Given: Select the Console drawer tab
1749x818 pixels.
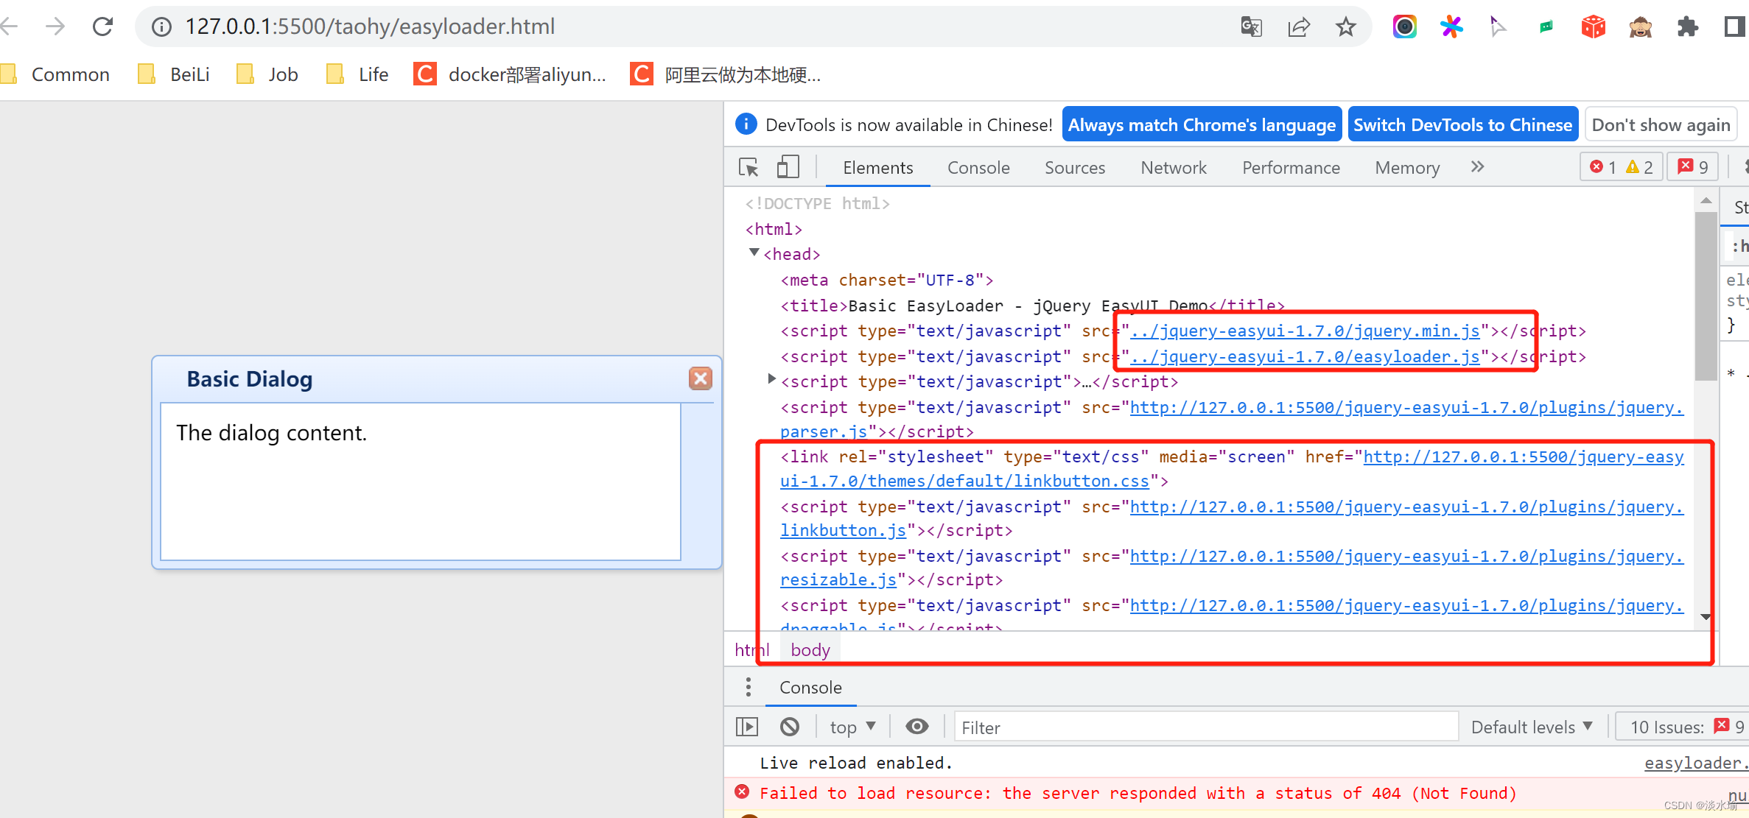Looking at the screenshot, I should pyautogui.click(x=810, y=688).
